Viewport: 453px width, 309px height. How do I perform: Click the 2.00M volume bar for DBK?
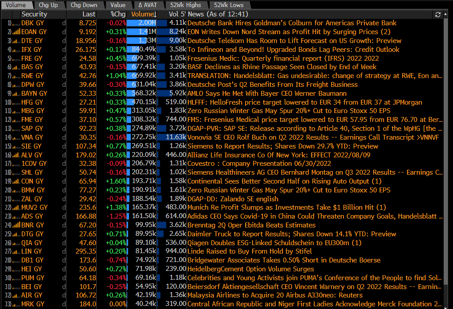tap(141, 23)
